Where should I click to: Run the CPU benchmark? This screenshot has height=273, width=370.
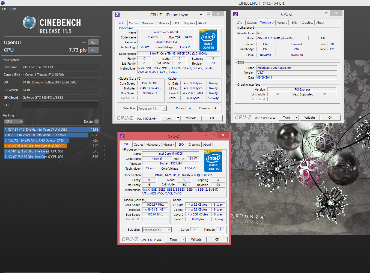coord(94,50)
